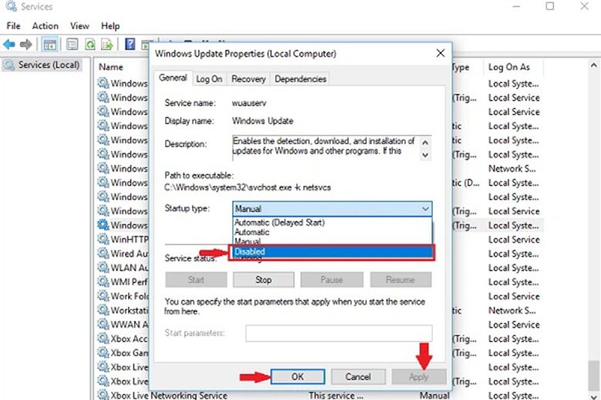Viewport: 601px width, 400px height.
Task: Open the Properties toolbar icon
Action: coord(72,45)
